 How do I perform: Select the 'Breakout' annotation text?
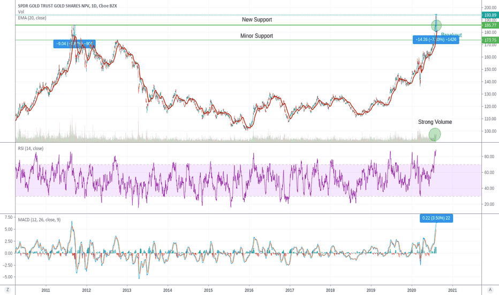point(451,35)
